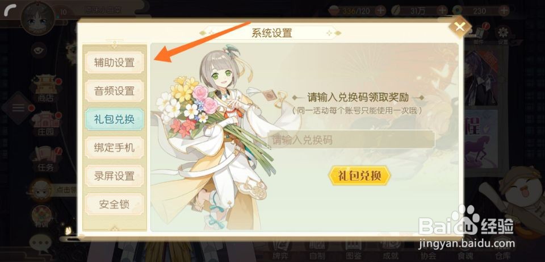Viewport: 545px width, 262px height.
Task: Expand the hamburger menu diamond button
Action: click(x=18, y=108)
